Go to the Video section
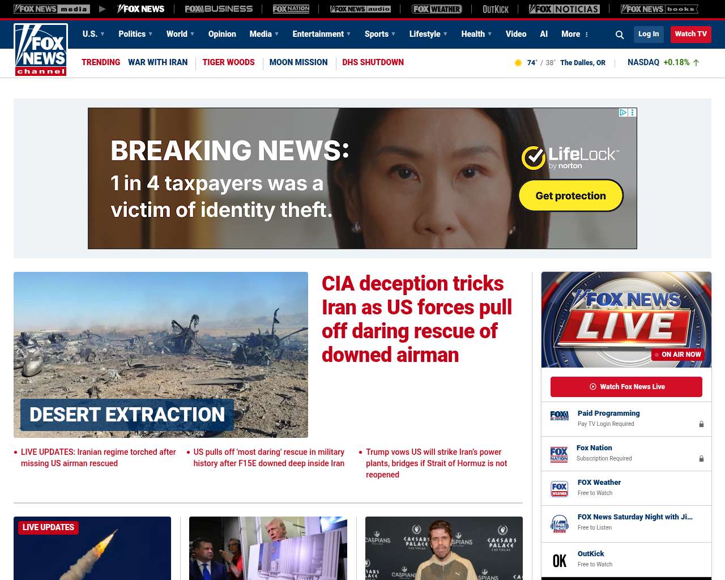725x580 pixels. [516, 34]
